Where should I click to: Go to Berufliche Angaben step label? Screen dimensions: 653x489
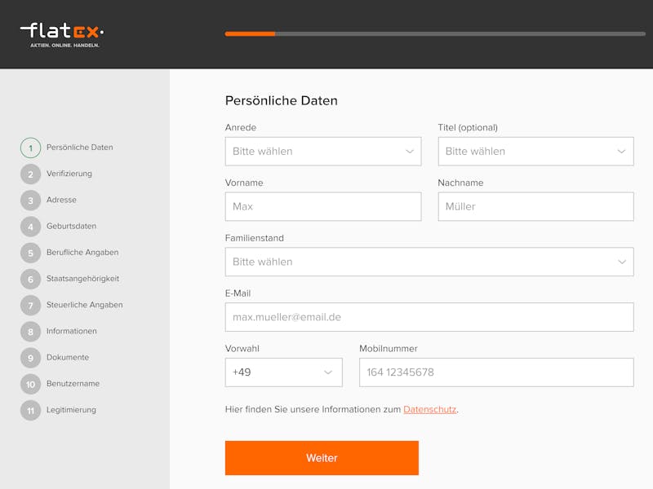(x=82, y=252)
